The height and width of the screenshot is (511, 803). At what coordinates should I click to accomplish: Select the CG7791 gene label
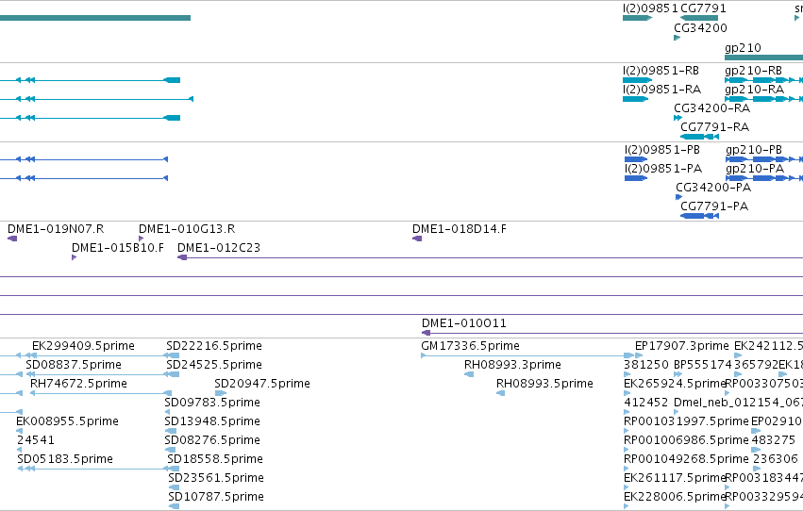pos(703,8)
